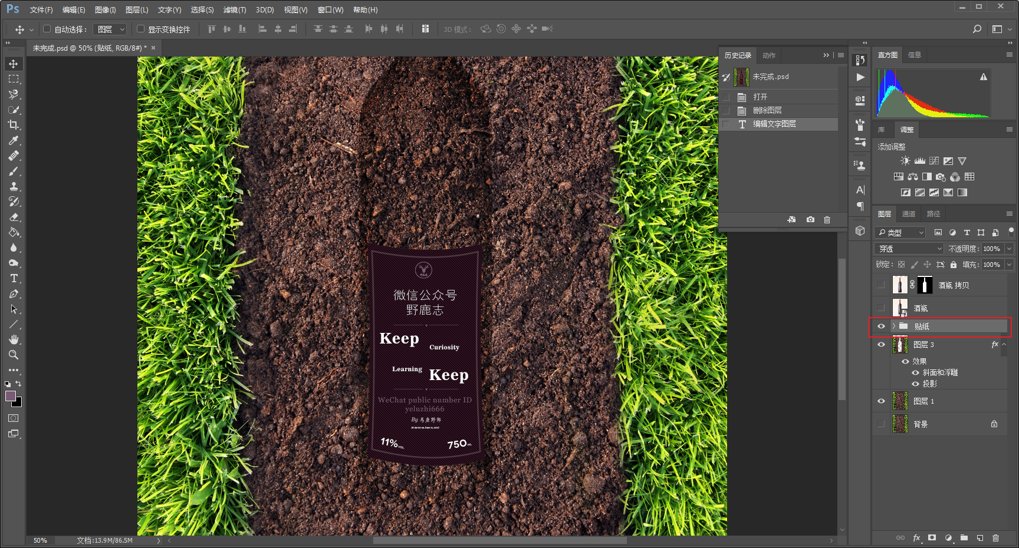Select the 删除图层 history state
This screenshot has height=548, width=1019.
tap(778, 111)
